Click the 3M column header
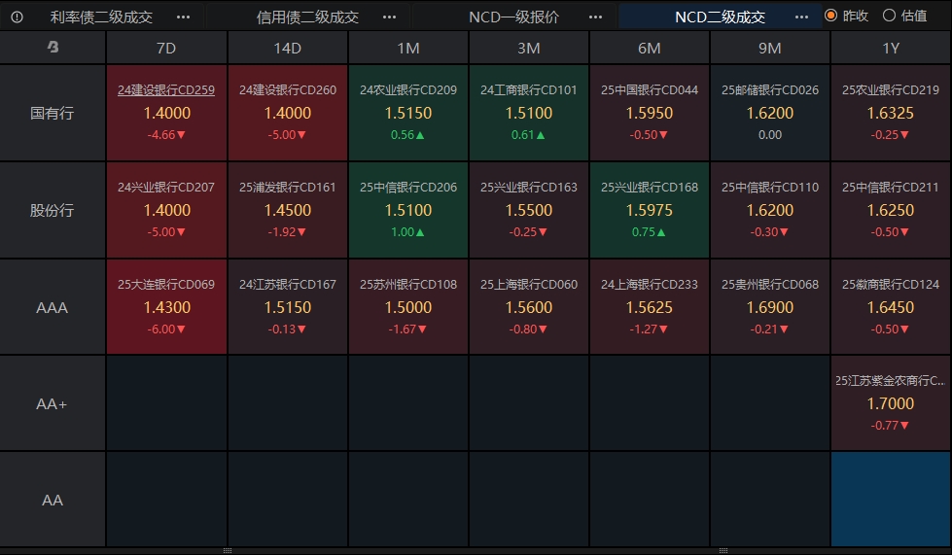952x555 pixels. click(x=529, y=48)
